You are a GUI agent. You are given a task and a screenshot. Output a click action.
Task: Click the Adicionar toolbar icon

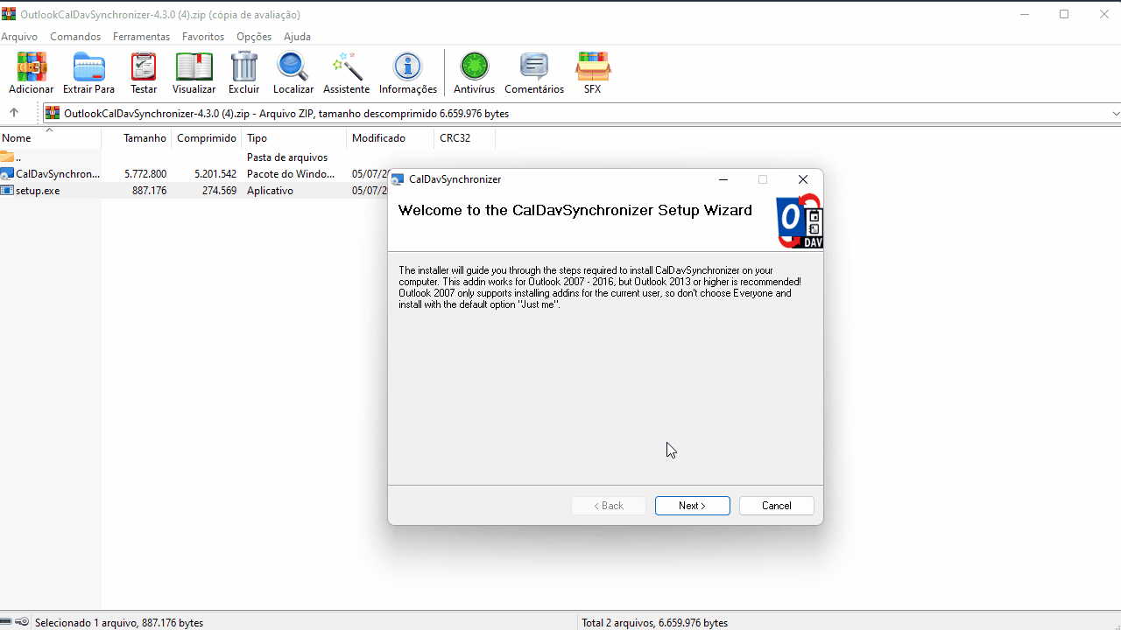point(32,67)
